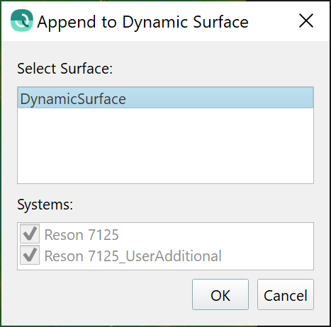
Task: Click empty title bar area beside the title
Action: pos(271,21)
